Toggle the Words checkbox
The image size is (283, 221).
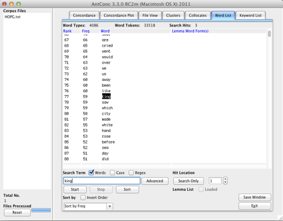coord(91,173)
